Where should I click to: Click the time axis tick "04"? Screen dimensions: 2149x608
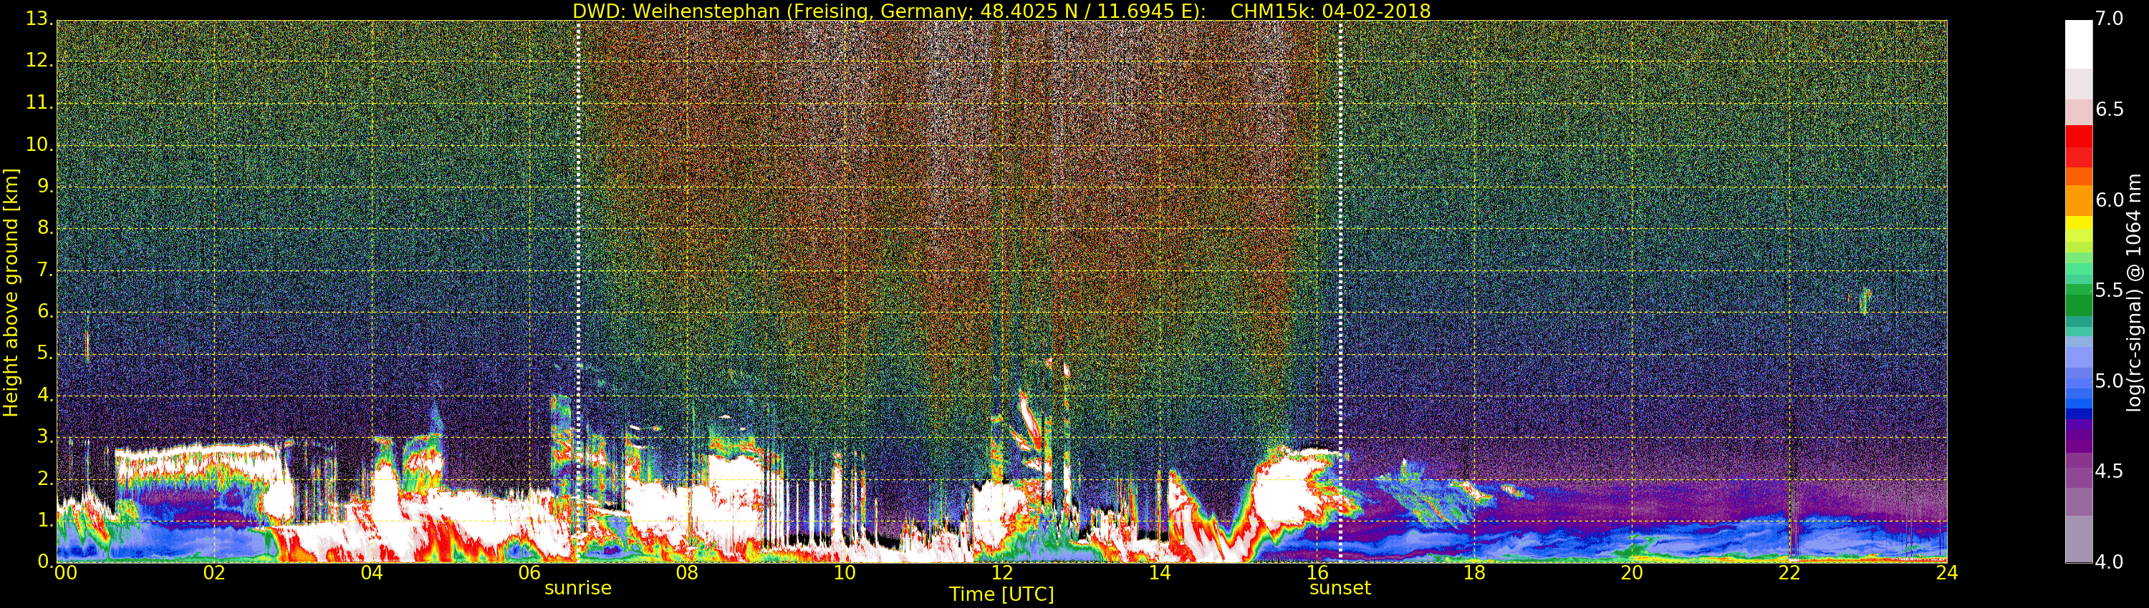pos(372,572)
